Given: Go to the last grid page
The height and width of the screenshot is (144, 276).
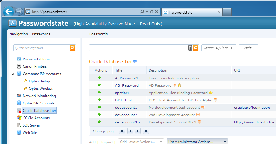Looking at the screenshot, I should pyautogui.click(x=146, y=131).
